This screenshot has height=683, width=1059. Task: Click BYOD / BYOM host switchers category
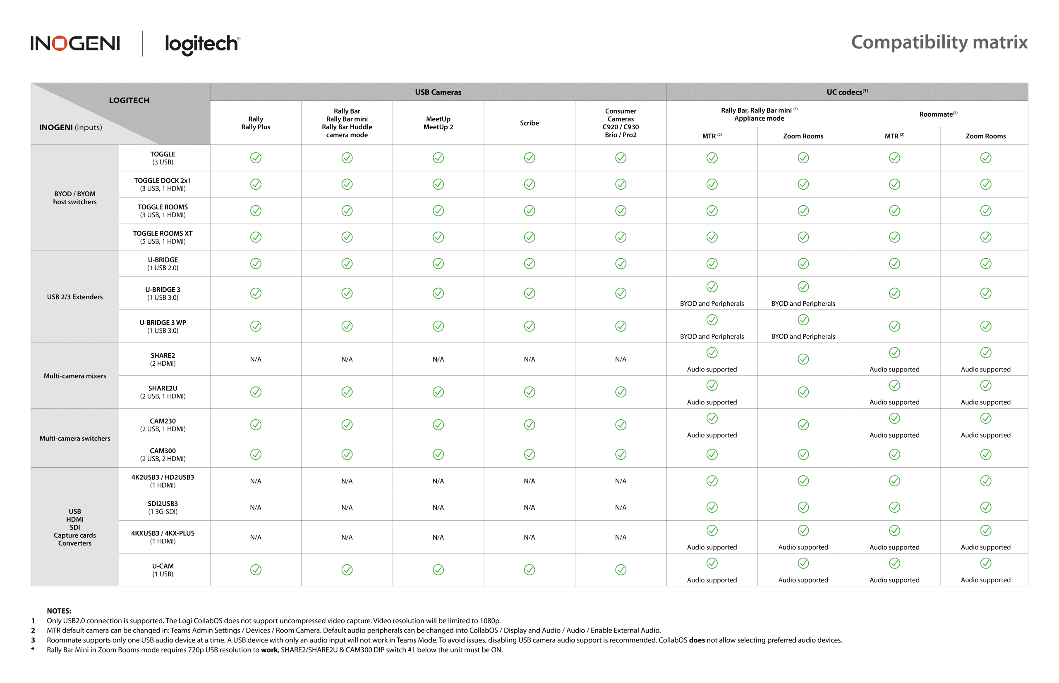[x=74, y=198]
